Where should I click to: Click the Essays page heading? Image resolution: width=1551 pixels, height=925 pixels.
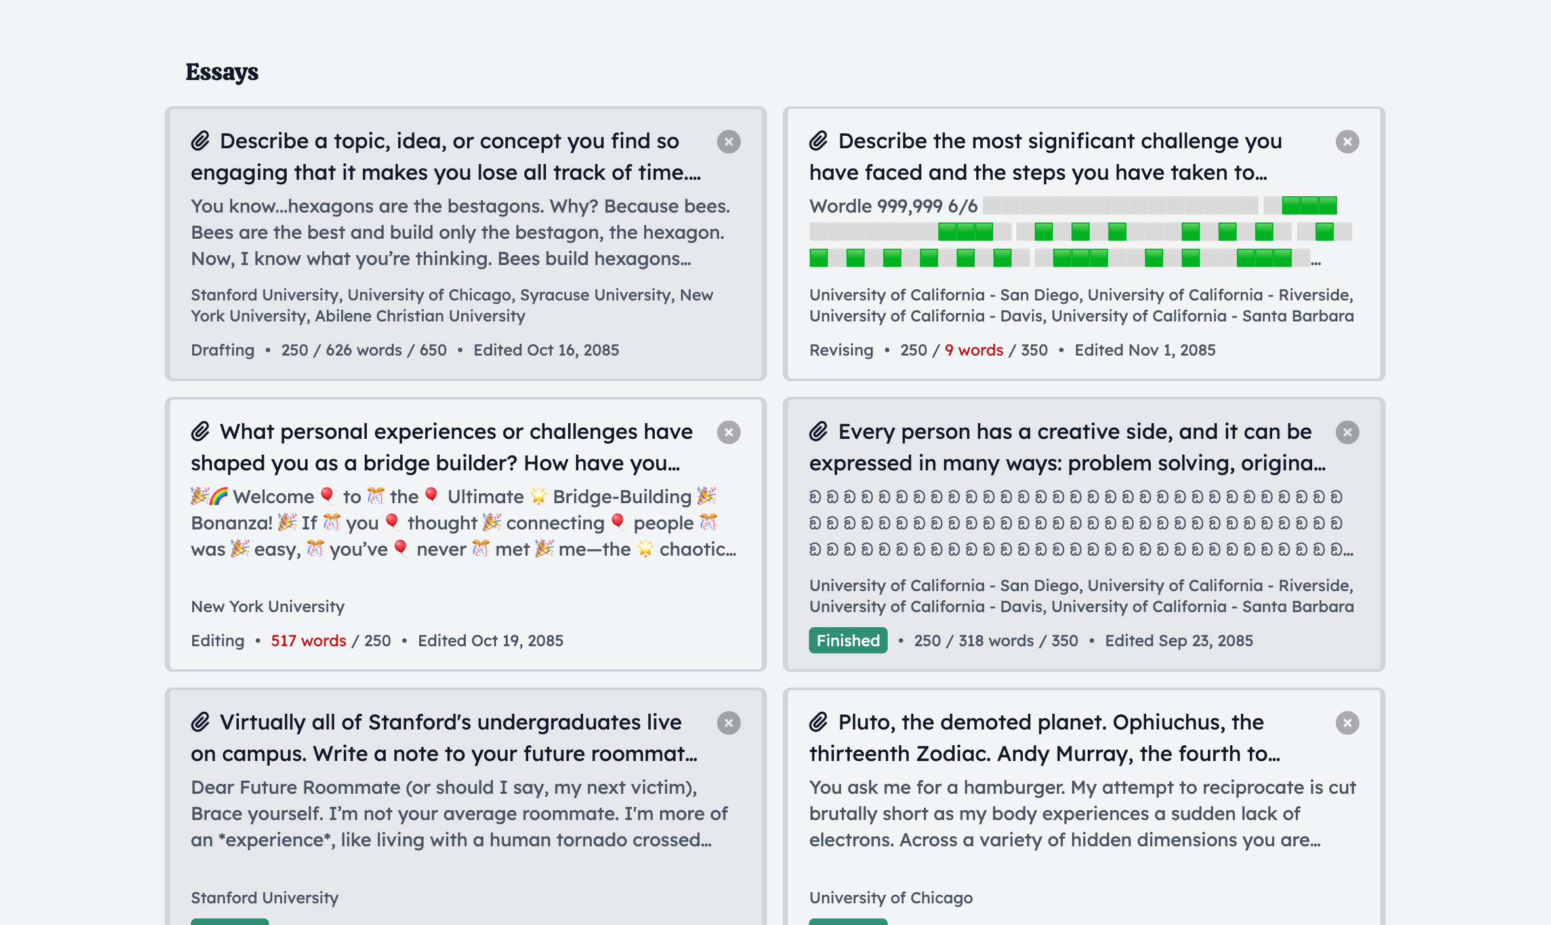pos(222,72)
